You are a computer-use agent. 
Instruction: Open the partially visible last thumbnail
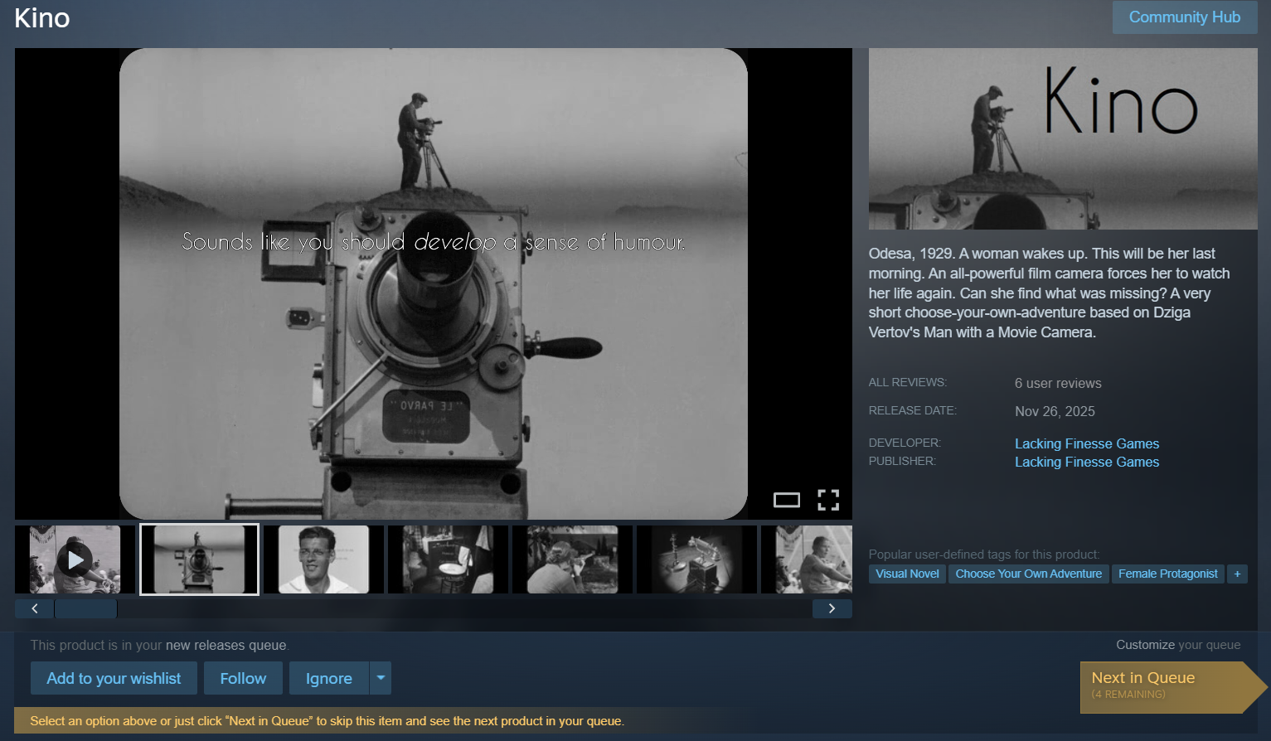tap(807, 559)
